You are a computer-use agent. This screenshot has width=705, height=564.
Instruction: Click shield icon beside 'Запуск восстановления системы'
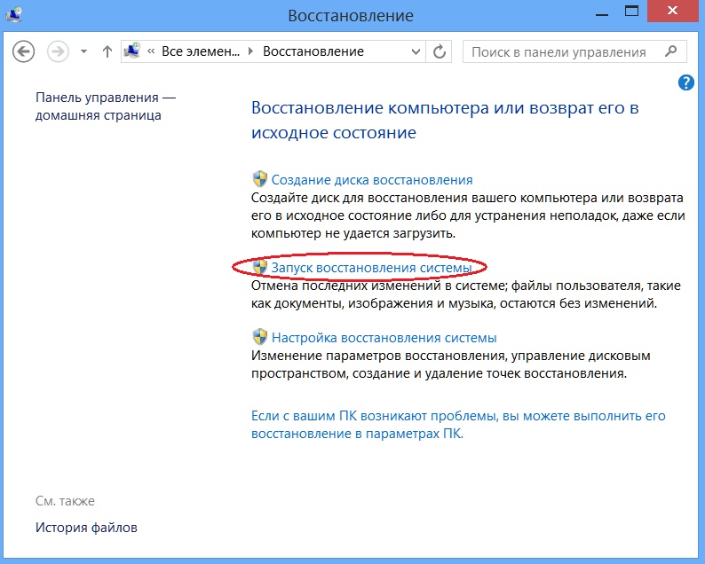(260, 267)
